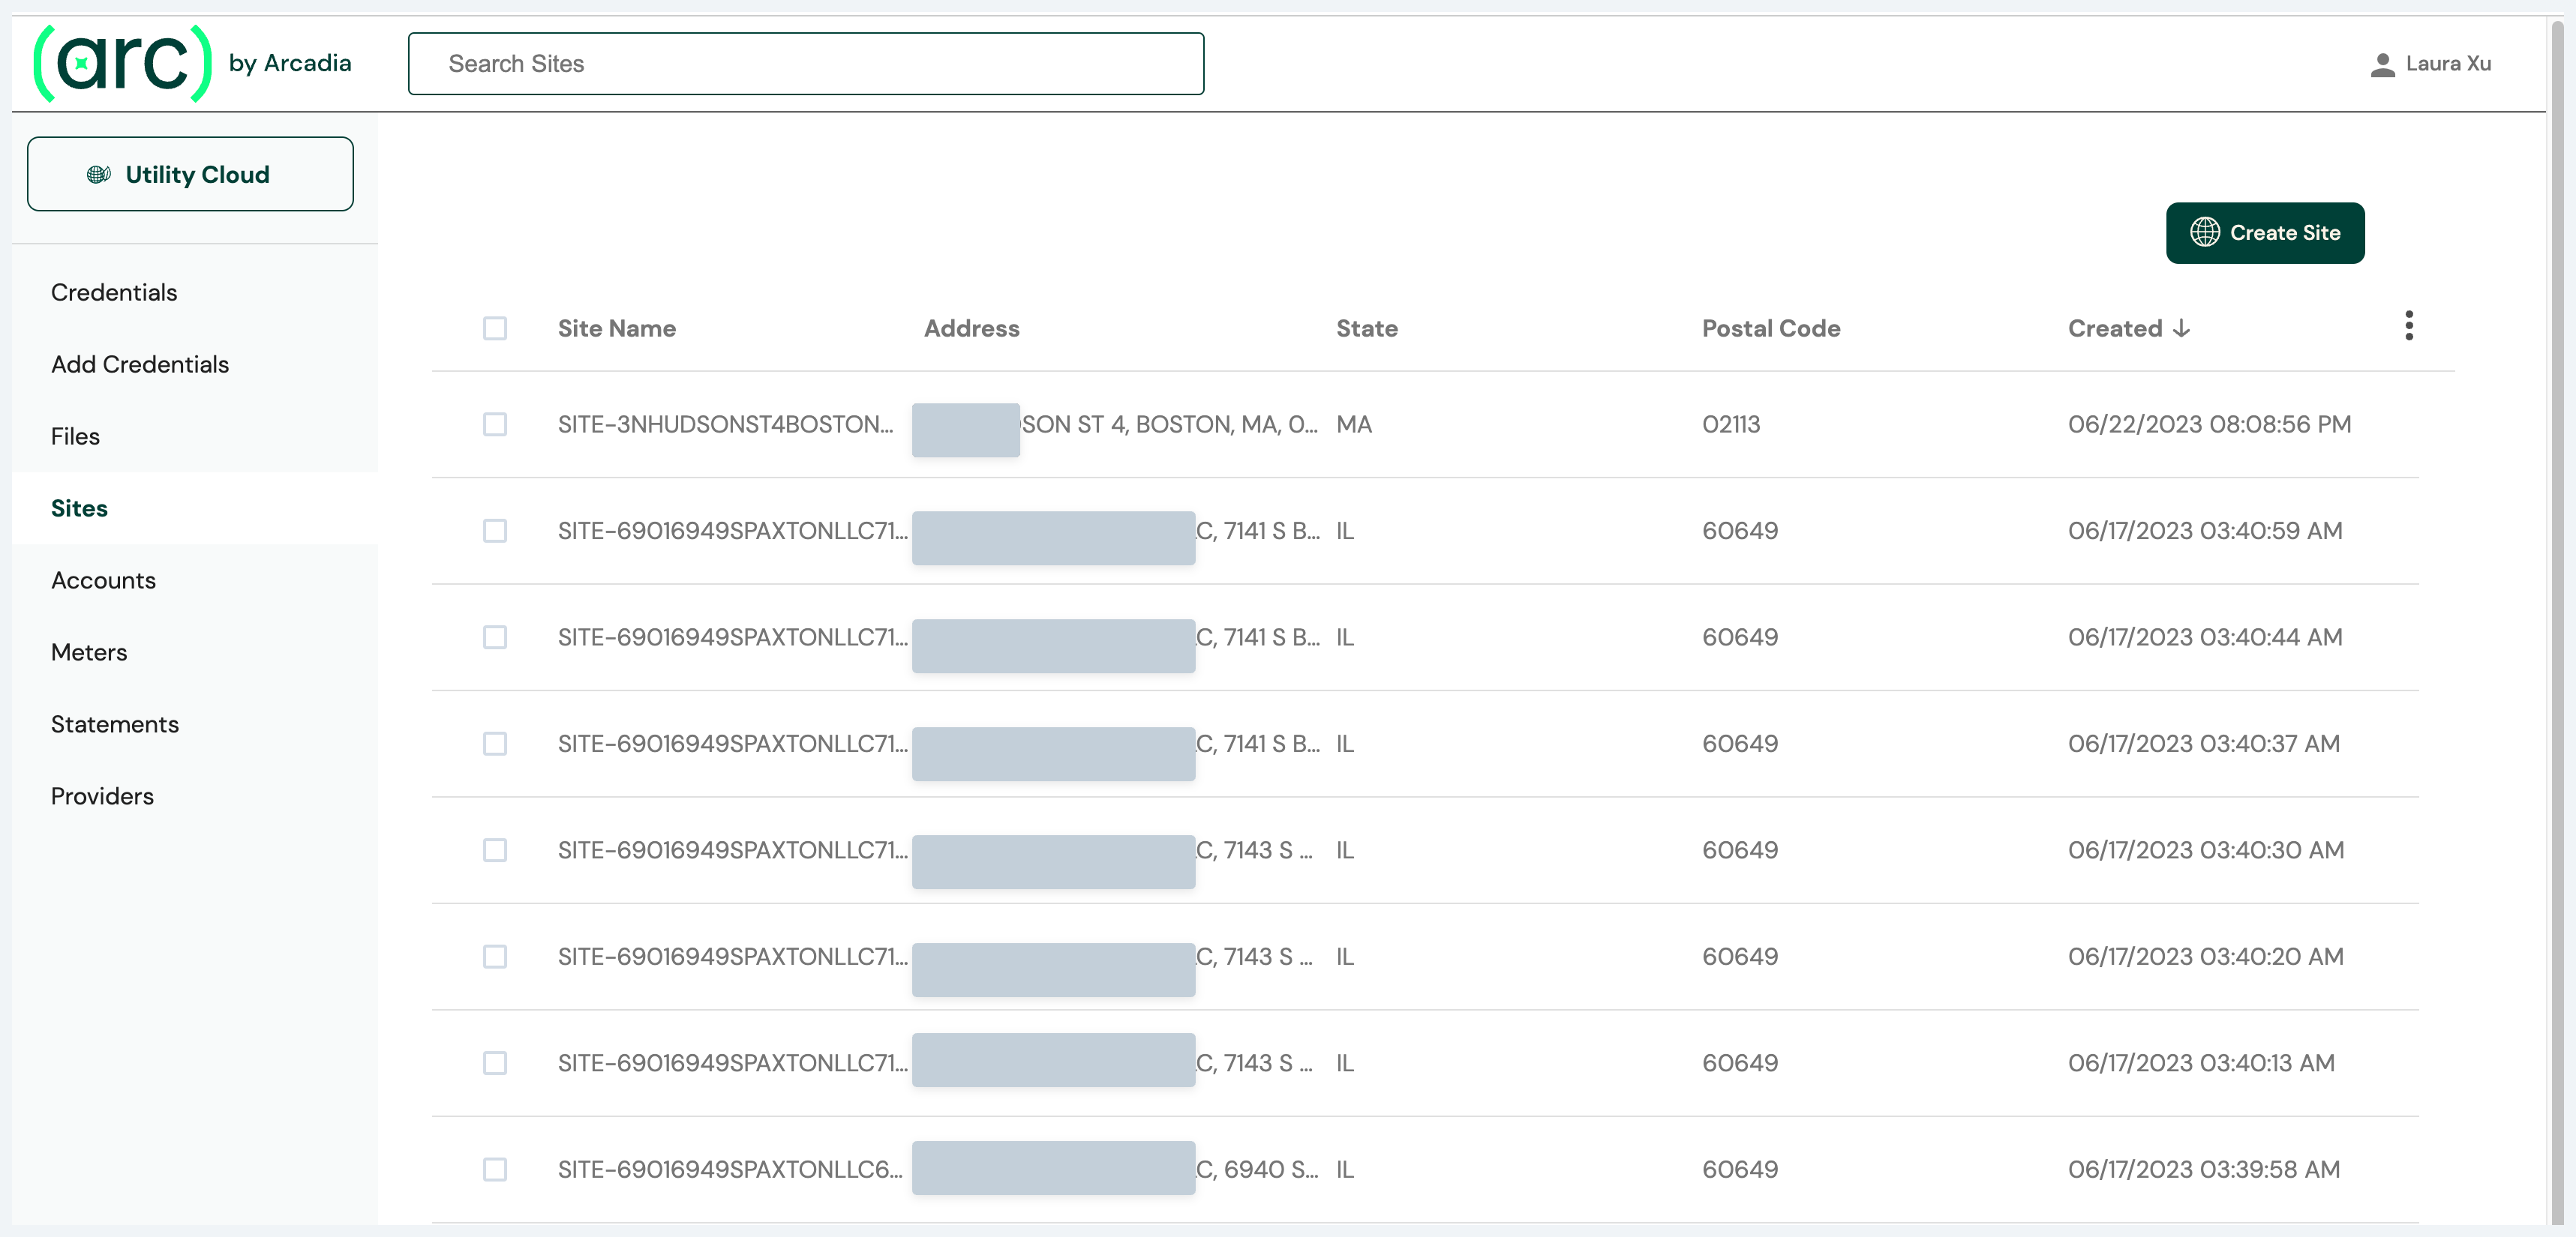Screen dimensions: 2576x1237
Task: Tick checkbox for site created 03:39:58 AM
Action: [x=494, y=1169]
